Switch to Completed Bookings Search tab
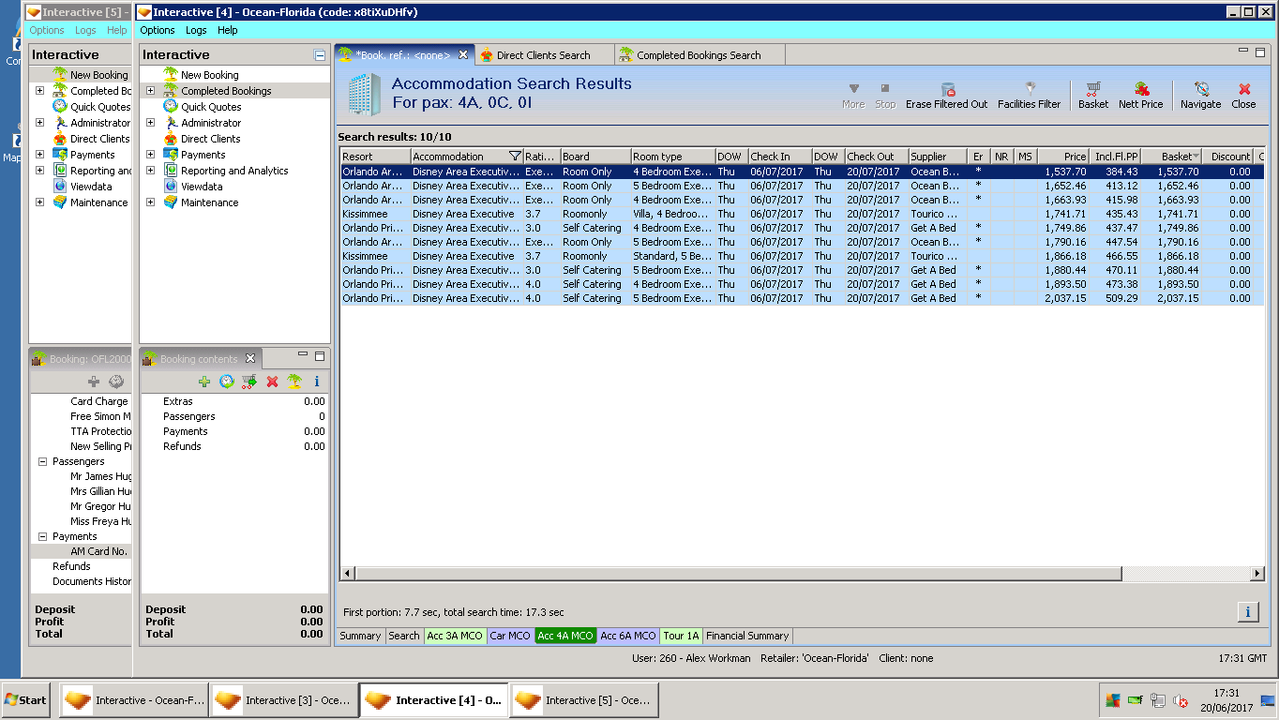 [x=700, y=55]
